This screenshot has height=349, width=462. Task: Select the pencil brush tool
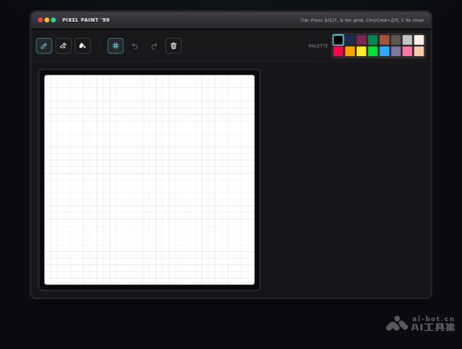click(x=44, y=46)
